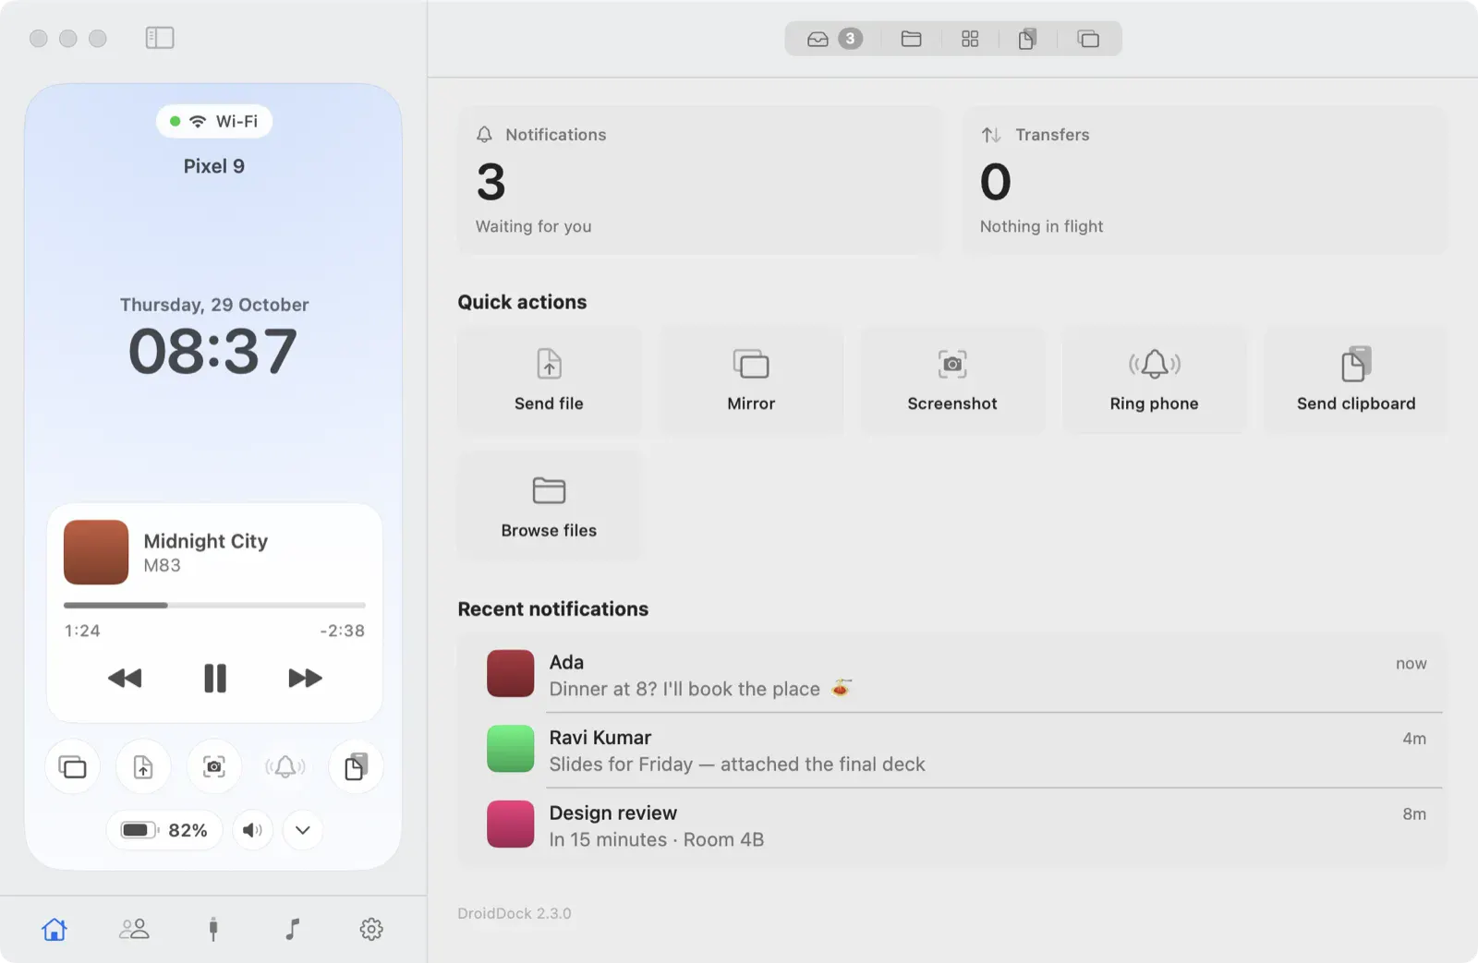This screenshot has height=963, width=1478.
Task: Open the Browse files quick action
Action: (549, 506)
